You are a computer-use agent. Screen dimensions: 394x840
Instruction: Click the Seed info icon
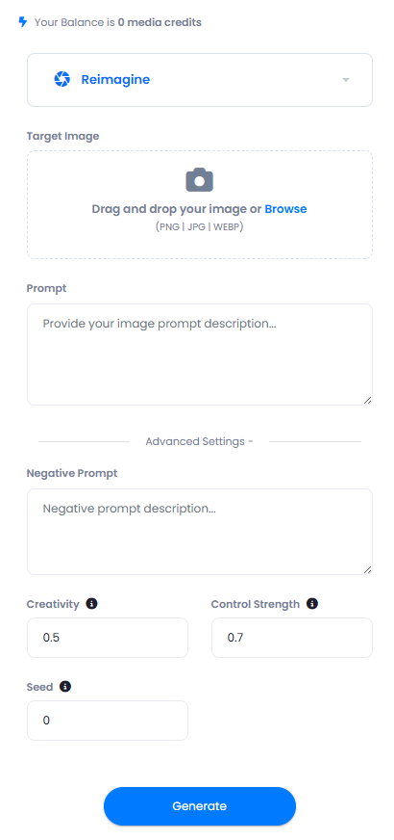pyautogui.click(x=65, y=686)
